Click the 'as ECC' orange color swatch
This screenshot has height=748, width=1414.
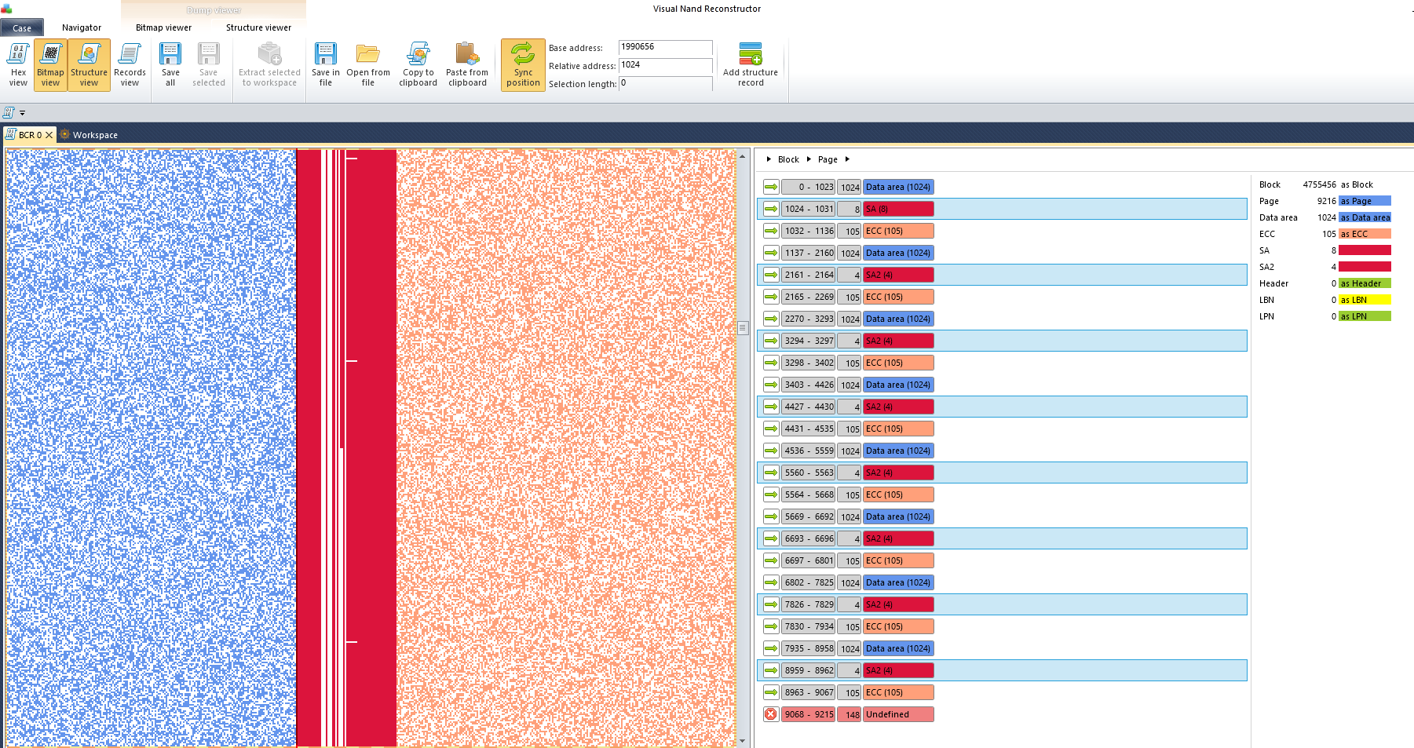[1365, 234]
